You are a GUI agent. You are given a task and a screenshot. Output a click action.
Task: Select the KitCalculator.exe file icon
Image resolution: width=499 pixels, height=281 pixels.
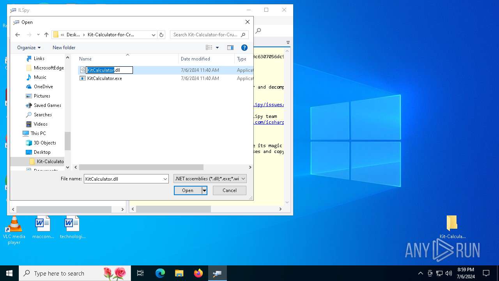(83, 78)
